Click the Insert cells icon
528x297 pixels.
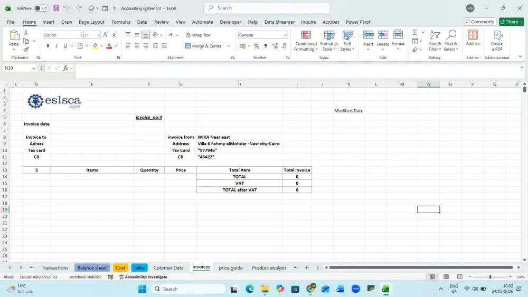click(368, 35)
